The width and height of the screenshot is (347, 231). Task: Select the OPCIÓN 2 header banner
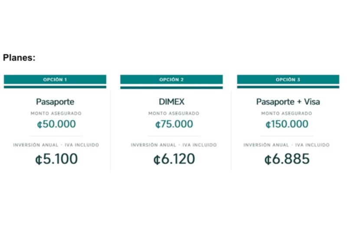[171, 79]
